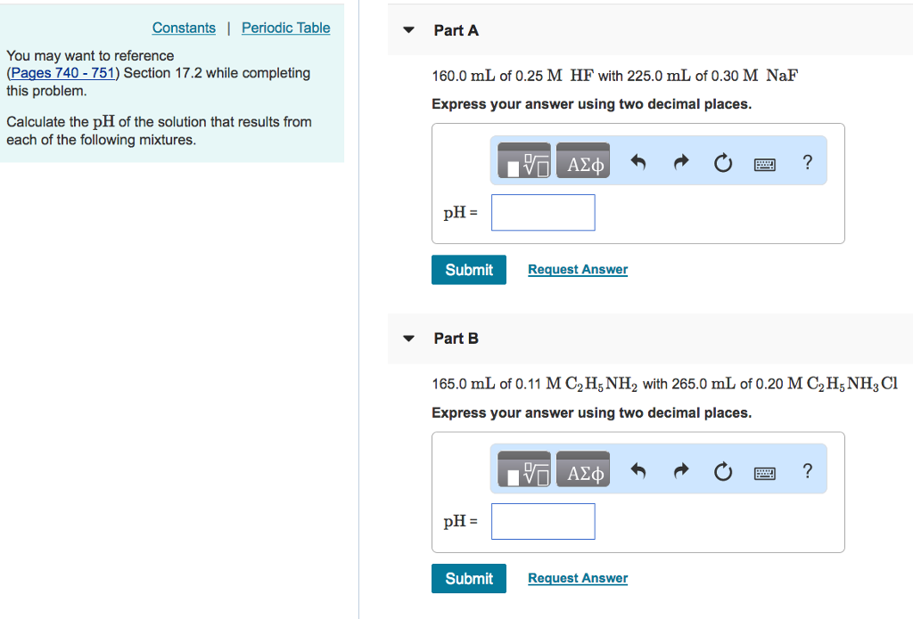Click inside the pH input field for Part A

click(542, 212)
